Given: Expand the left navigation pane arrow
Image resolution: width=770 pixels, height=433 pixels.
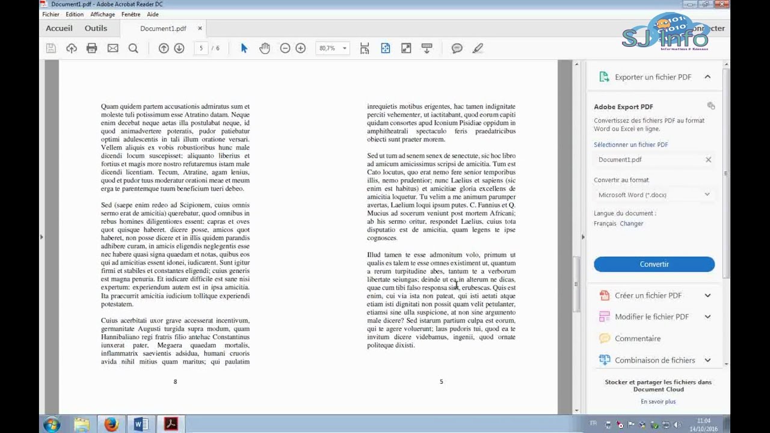Looking at the screenshot, I should click(42, 237).
